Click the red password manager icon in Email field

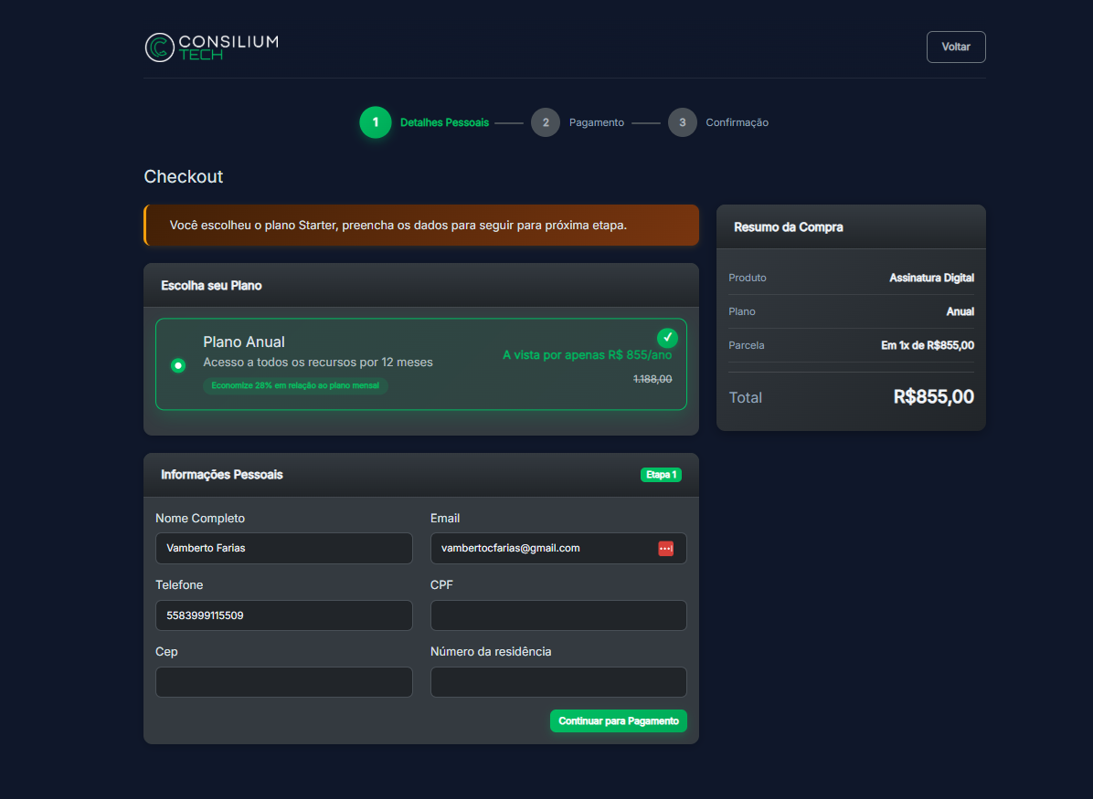tap(665, 548)
